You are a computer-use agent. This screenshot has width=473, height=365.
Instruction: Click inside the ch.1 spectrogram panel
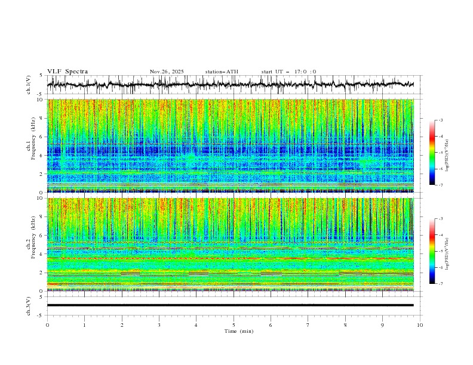tap(231, 146)
